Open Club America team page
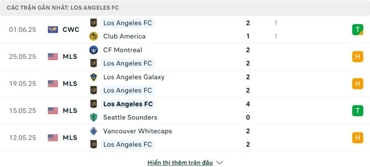370x167 pixels. click(124, 36)
